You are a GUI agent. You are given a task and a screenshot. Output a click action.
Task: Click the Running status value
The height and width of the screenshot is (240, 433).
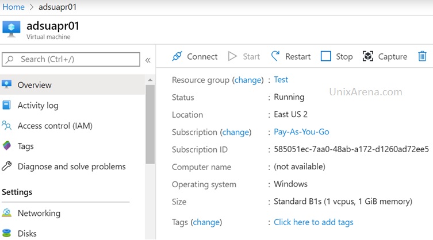click(x=289, y=97)
